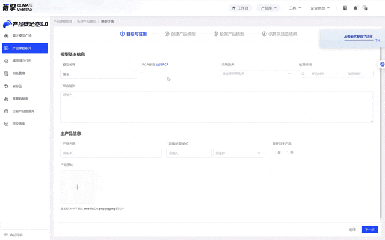Click the 选择PCR link
The width and height of the screenshot is (385, 240).
pos(162,64)
